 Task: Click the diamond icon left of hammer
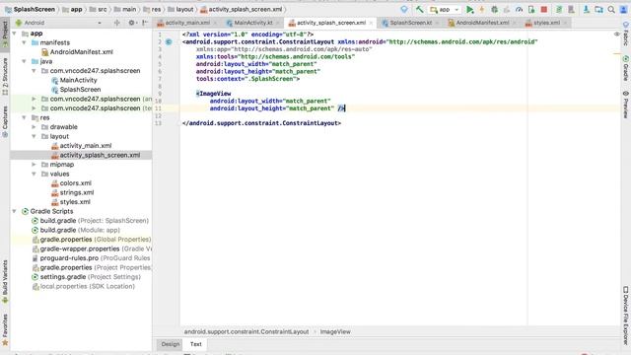[404, 9]
